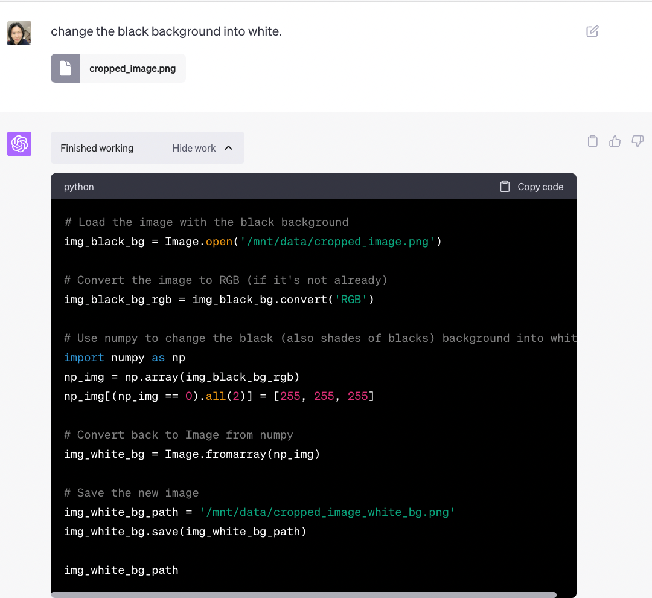This screenshot has width=652, height=598.
Task: Click the clipboard copy icon above the response
Action: pyautogui.click(x=592, y=141)
